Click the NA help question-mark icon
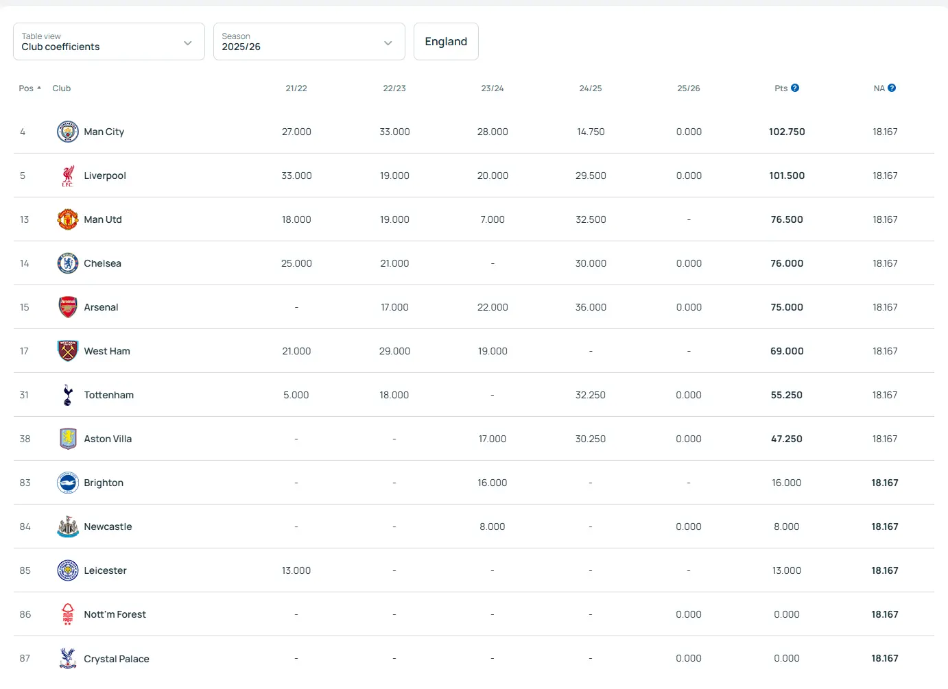948x689 pixels. pos(892,88)
